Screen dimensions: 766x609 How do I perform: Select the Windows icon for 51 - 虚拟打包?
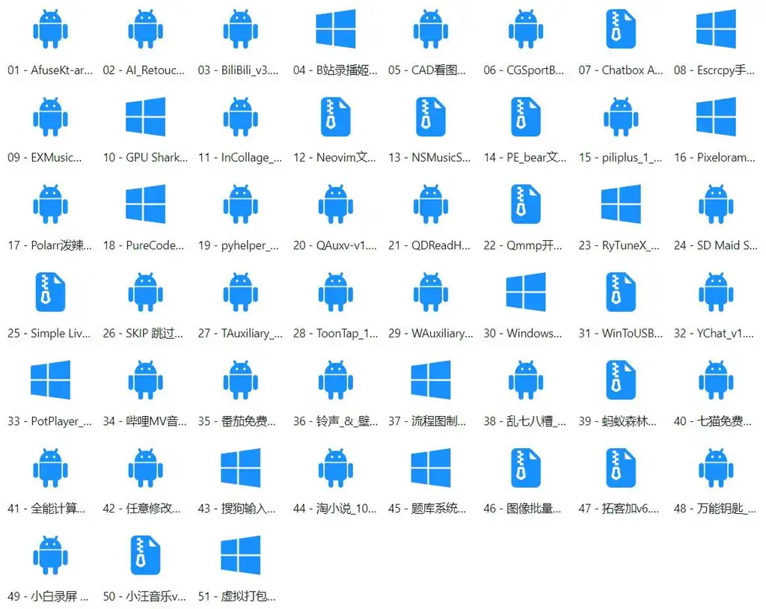241,555
